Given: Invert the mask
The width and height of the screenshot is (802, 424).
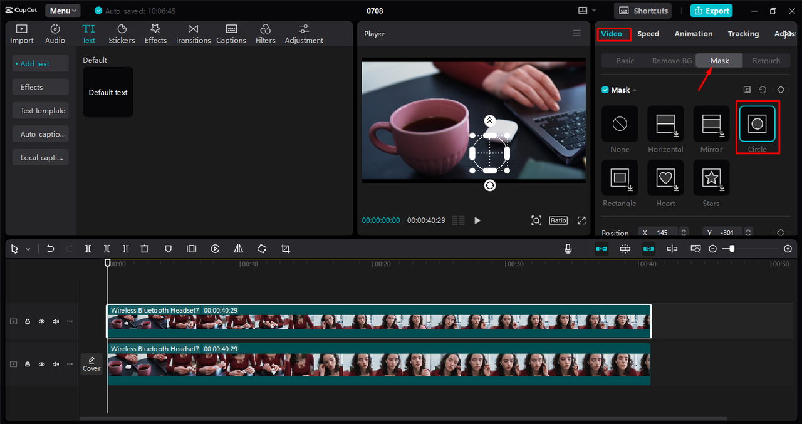Looking at the screenshot, I should pyautogui.click(x=747, y=90).
